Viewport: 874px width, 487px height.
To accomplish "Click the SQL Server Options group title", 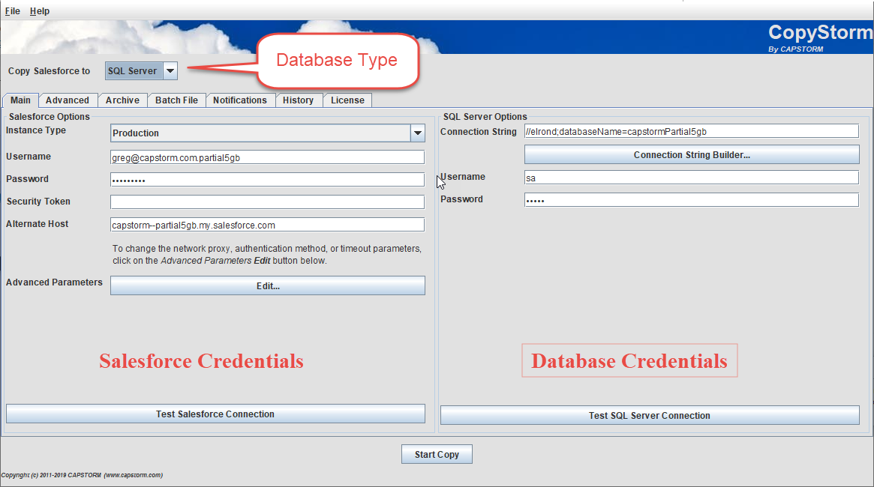I will [485, 116].
